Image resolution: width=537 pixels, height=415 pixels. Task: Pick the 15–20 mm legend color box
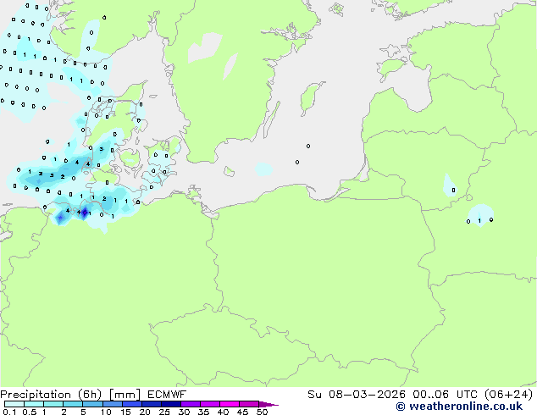point(131,404)
